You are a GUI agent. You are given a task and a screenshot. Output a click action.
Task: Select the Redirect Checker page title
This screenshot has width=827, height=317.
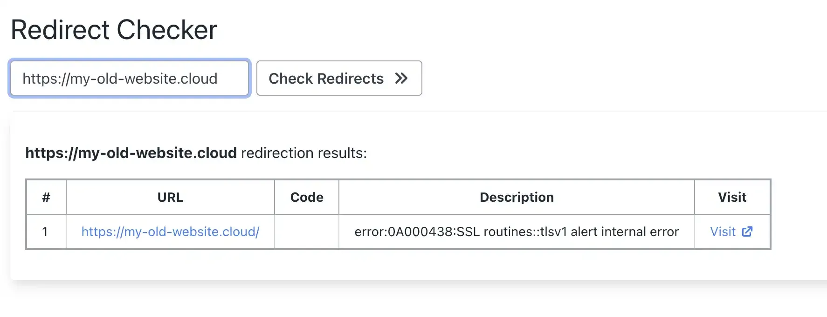114,29
